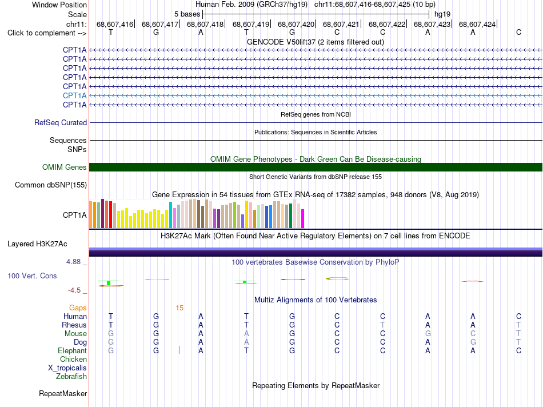This screenshot has width=543, height=407.
Task: Click the Sequences track label
Action: click(x=68, y=140)
